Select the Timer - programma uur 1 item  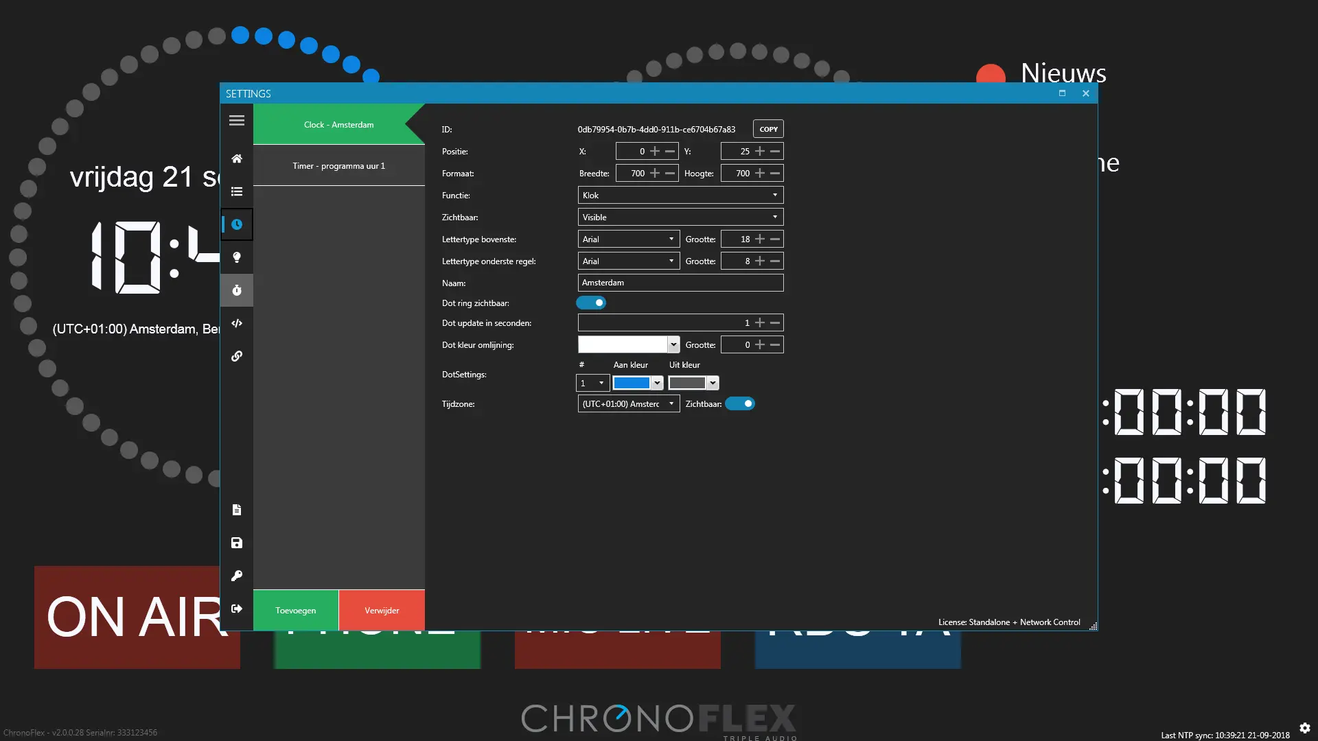339,165
